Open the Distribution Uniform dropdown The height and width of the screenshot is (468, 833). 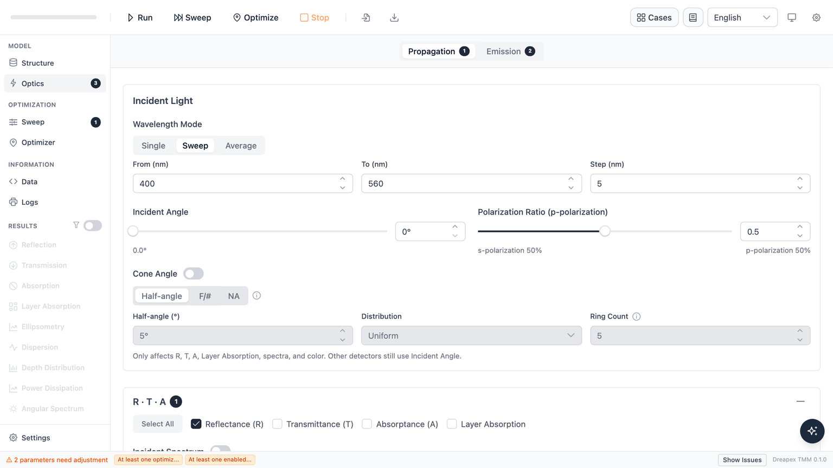point(471,336)
